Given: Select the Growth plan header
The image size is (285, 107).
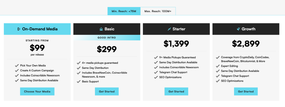Looking at the screenshot, I should pyautogui.click(x=246, y=29).
